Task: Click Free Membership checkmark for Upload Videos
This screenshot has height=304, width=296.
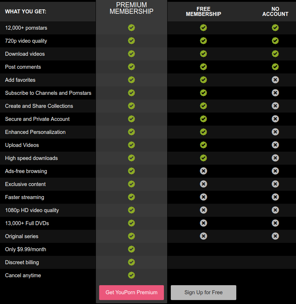Action: click(203, 145)
